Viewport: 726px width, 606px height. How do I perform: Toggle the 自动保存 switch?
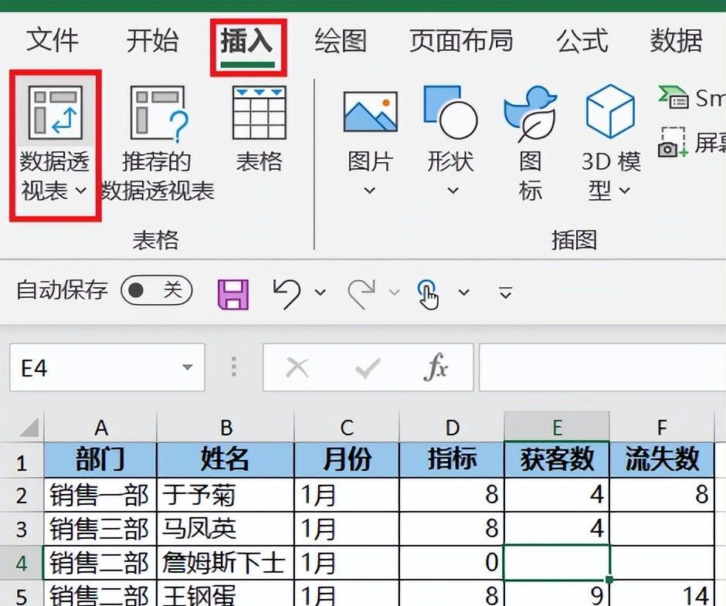(x=157, y=290)
